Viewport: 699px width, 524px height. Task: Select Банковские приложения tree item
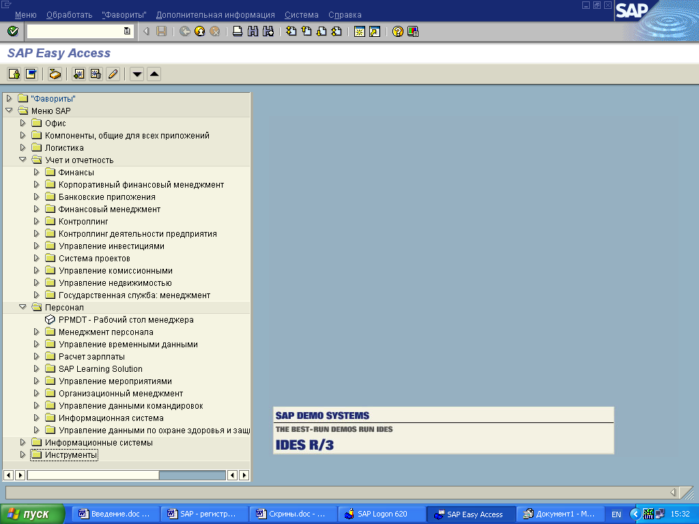[x=107, y=197]
